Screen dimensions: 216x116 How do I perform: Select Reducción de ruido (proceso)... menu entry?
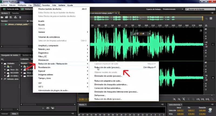(x=124, y=67)
